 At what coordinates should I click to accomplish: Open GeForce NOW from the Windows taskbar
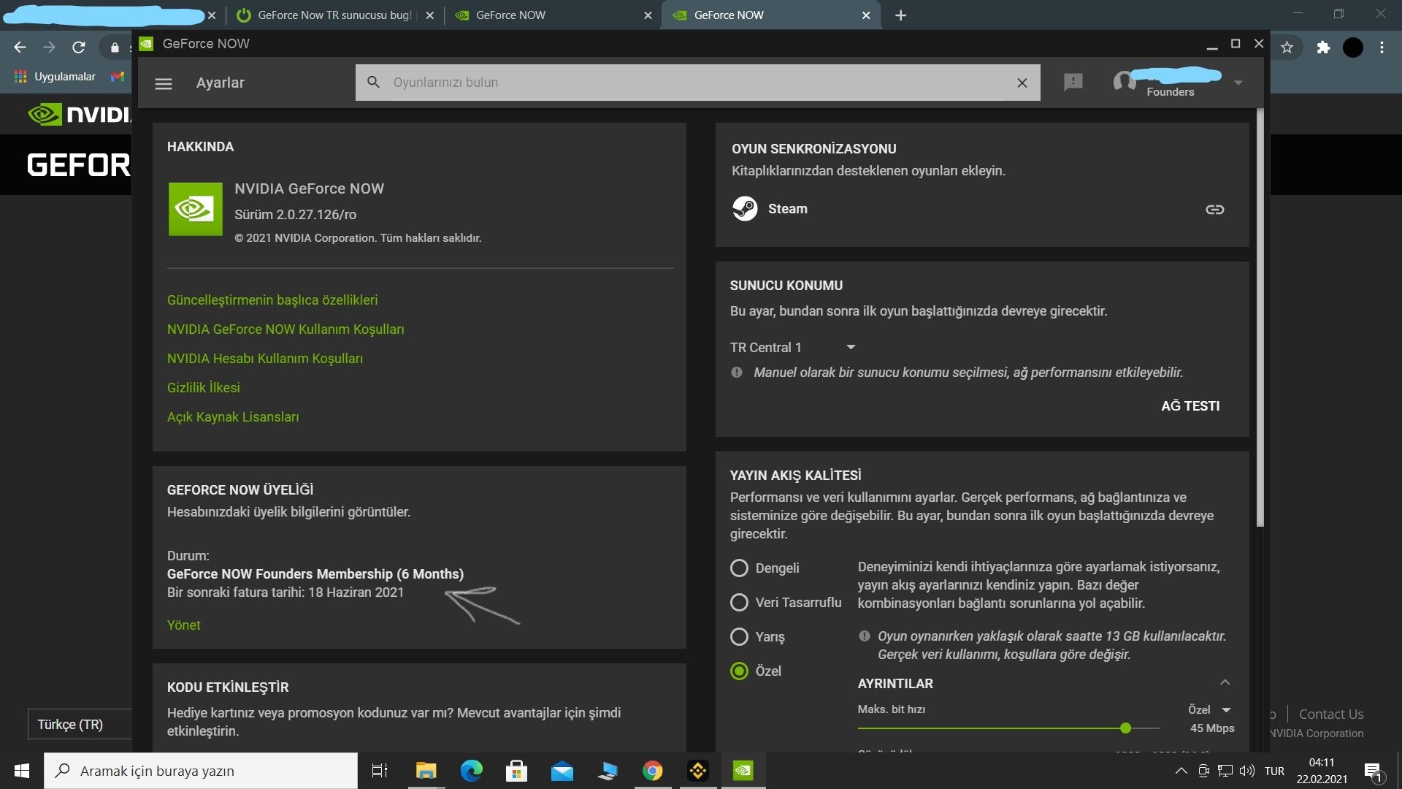(743, 771)
